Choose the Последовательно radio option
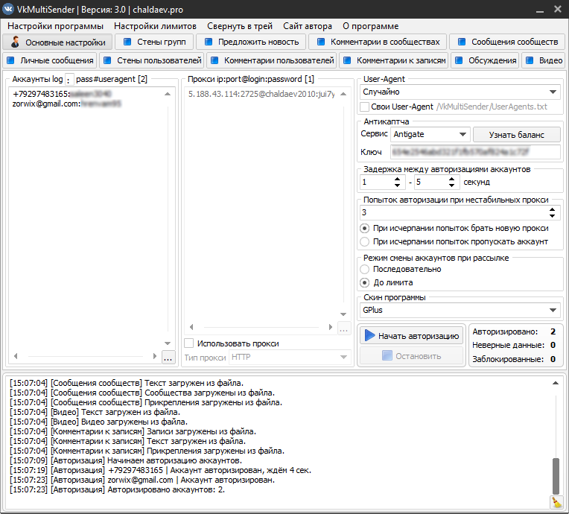 [364, 270]
